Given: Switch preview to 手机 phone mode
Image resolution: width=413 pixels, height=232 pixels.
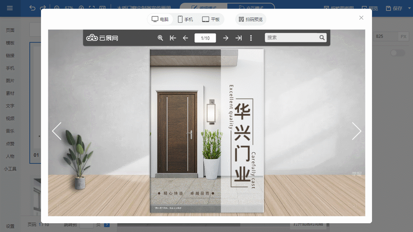Looking at the screenshot, I should tap(185, 19).
